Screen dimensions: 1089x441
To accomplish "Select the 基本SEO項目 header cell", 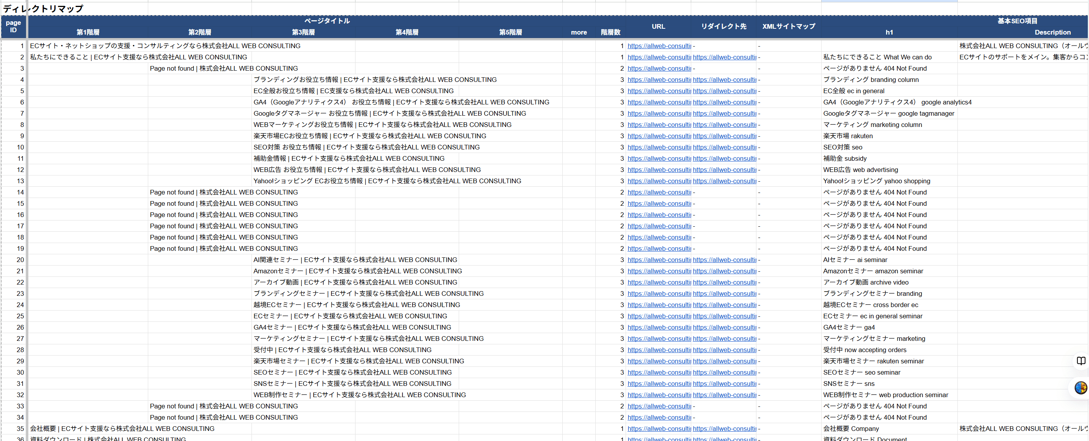I will click(1017, 21).
